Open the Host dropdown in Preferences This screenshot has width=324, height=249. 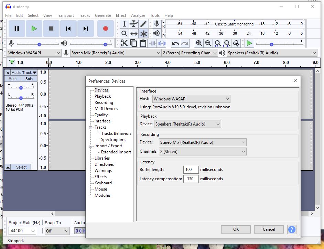pos(191,99)
